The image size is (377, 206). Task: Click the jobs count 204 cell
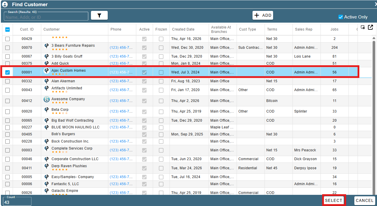point(334,48)
